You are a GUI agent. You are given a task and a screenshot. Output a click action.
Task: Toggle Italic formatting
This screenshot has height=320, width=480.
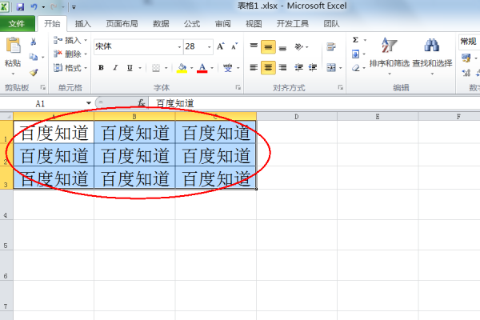(x=115, y=68)
